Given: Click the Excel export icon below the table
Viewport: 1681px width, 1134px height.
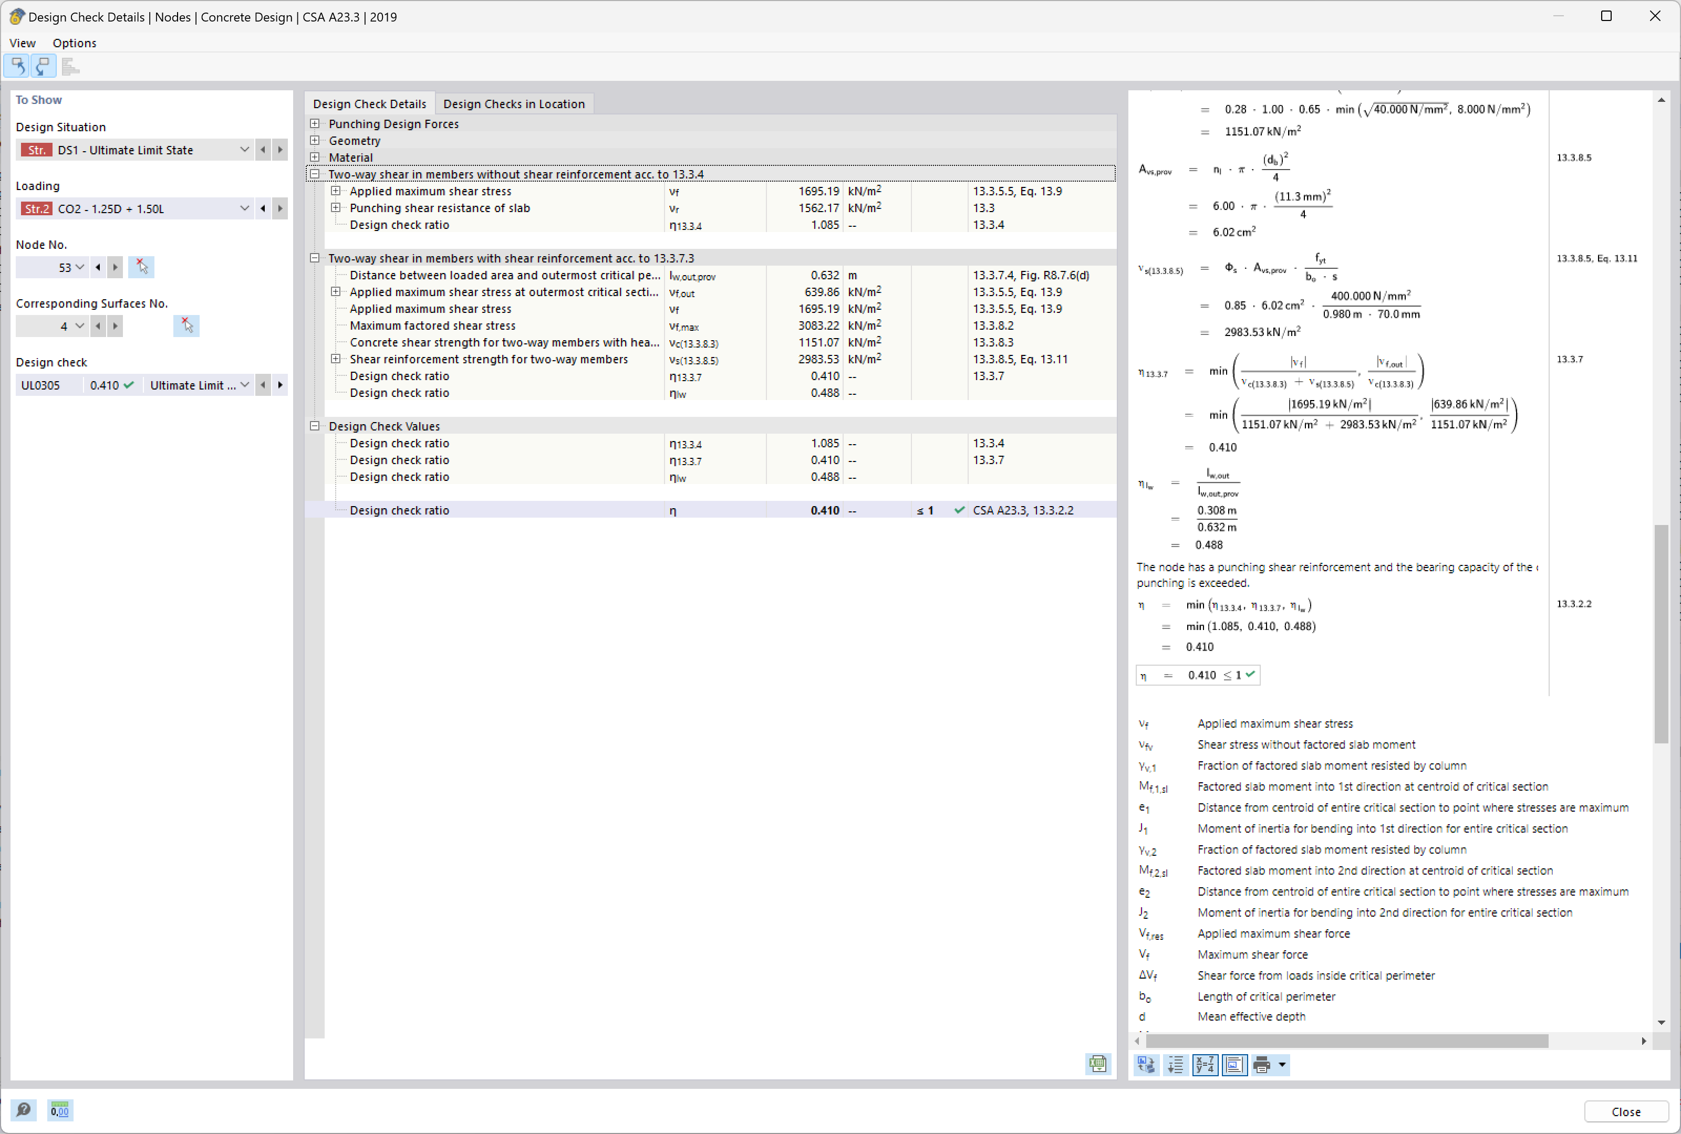Looking at the screenshot, I should coord(1097,1064).
